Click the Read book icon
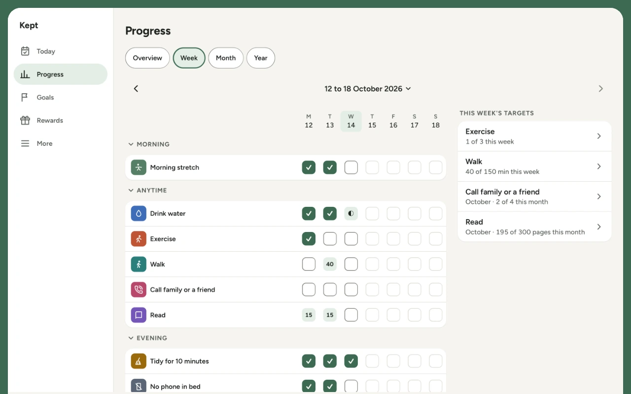 pos(139,315)
